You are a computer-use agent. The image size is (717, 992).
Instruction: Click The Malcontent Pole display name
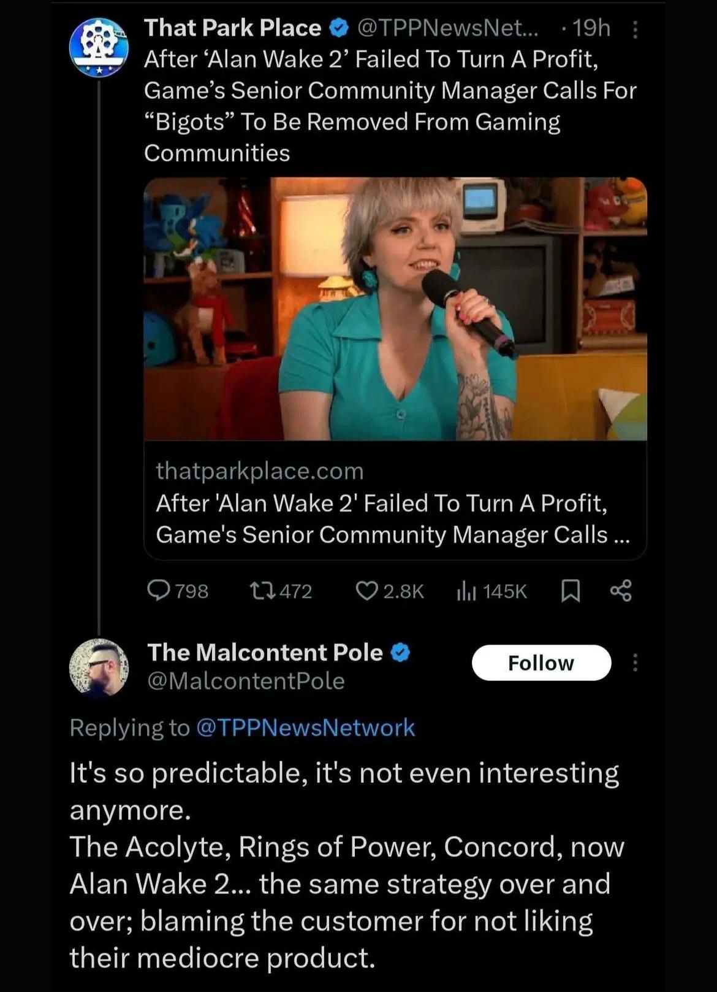[x=265, y=652]
